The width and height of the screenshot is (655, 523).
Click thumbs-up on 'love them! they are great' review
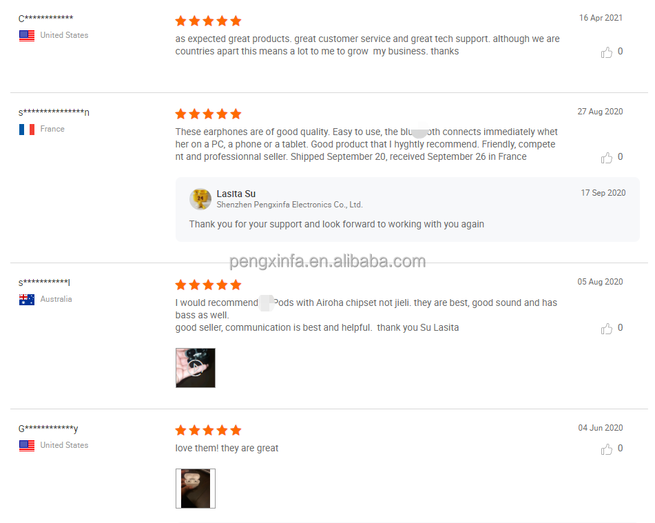point(607,449)
